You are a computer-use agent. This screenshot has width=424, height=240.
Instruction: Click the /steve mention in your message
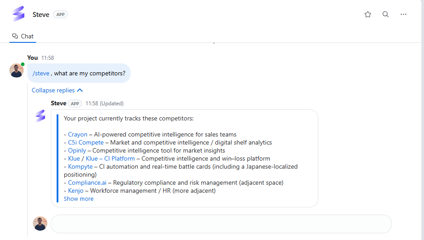coord(41,73)
